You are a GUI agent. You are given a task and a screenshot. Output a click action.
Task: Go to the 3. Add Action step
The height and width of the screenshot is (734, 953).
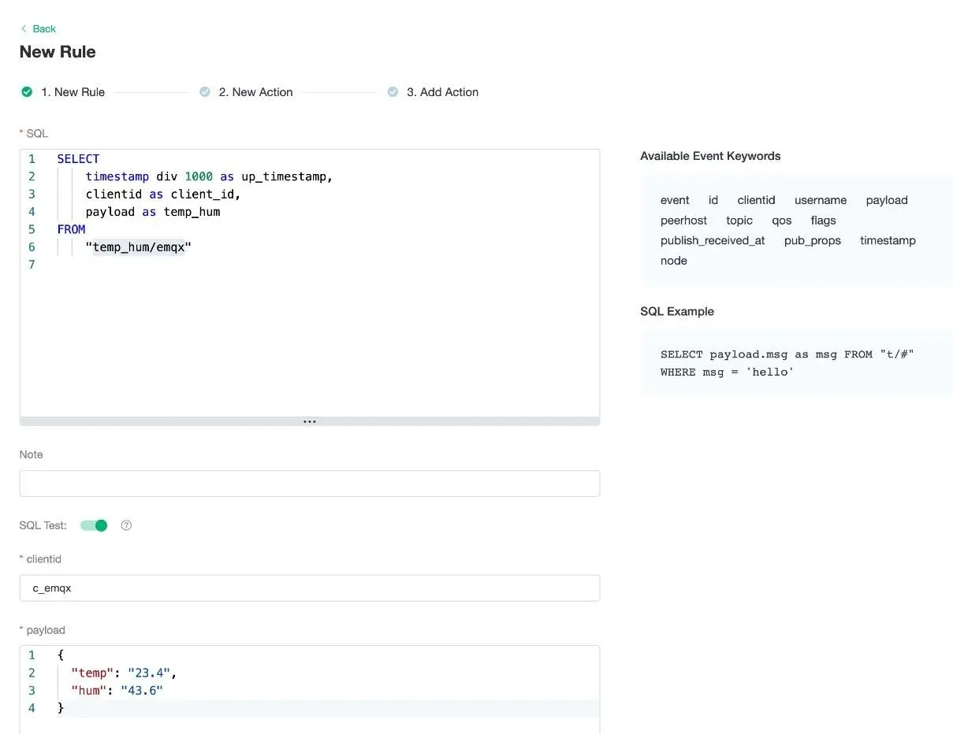(442, 92)
